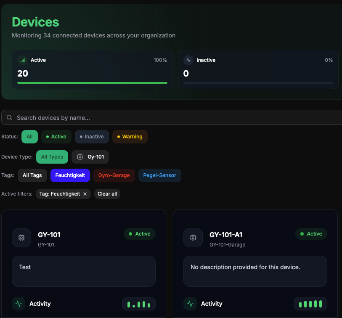This screenshot has width=342, height=318.
Task: Click the Activity label on GY-101 card
Action: pyautogui.click(x=40, y=304)
